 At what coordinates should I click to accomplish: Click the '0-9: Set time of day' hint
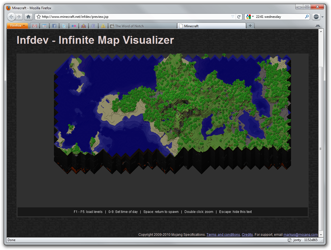[123, 212]
